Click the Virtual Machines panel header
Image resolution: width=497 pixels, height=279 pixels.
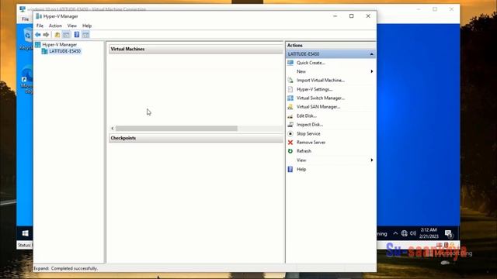[x=196, y=49]
